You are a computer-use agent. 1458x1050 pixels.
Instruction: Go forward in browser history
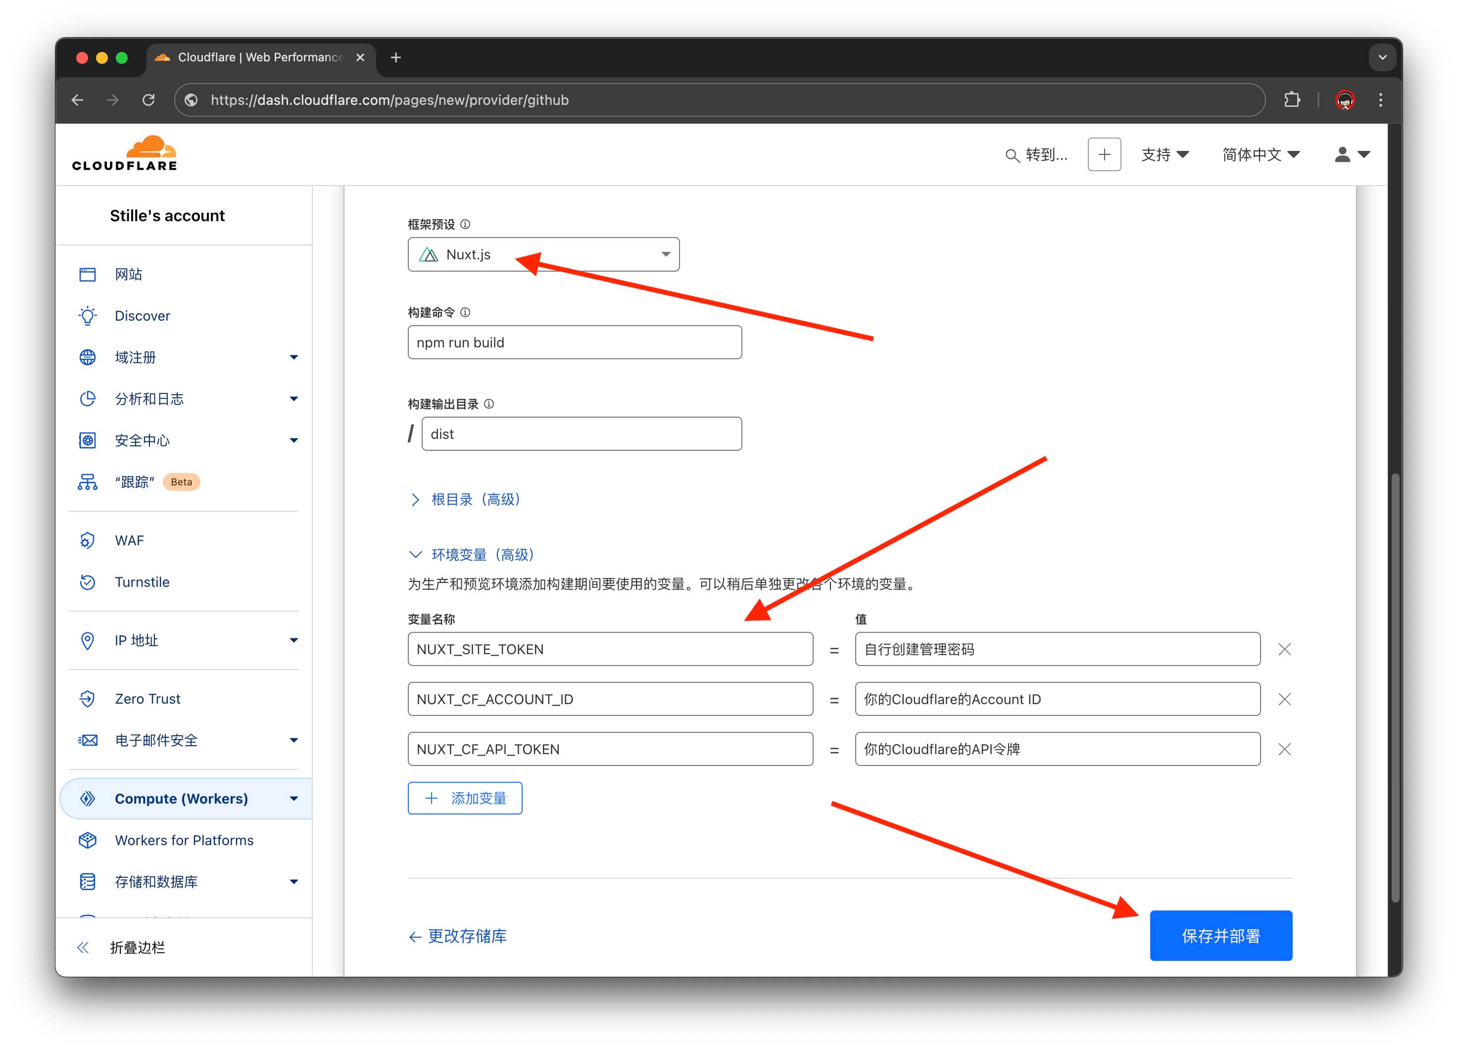[x=112, y=99]
